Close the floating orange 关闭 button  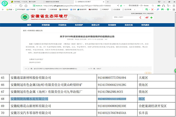pyautogui.click(x=148, y=73)
